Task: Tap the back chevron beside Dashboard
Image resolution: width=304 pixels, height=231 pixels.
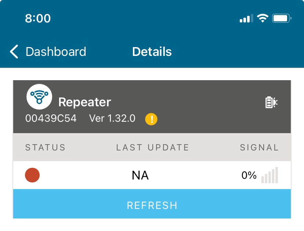Action: coord(13,52)
